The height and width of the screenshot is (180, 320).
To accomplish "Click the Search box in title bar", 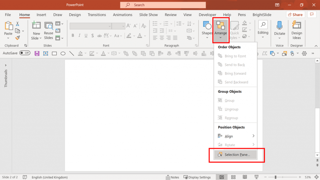I will click(x=163, y=5).
